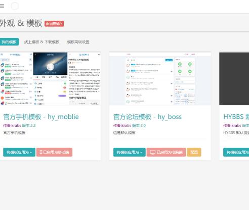The width and height of the screenshot is (249, 210).
Task: Open 官方论坛模板 - hy_boss title link
Action: 147,117
